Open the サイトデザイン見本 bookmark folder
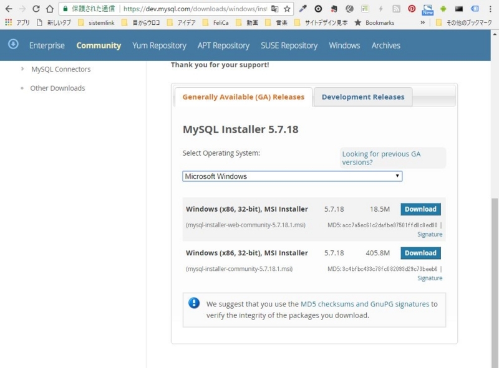The image size is (499, 368). [321, 22]
